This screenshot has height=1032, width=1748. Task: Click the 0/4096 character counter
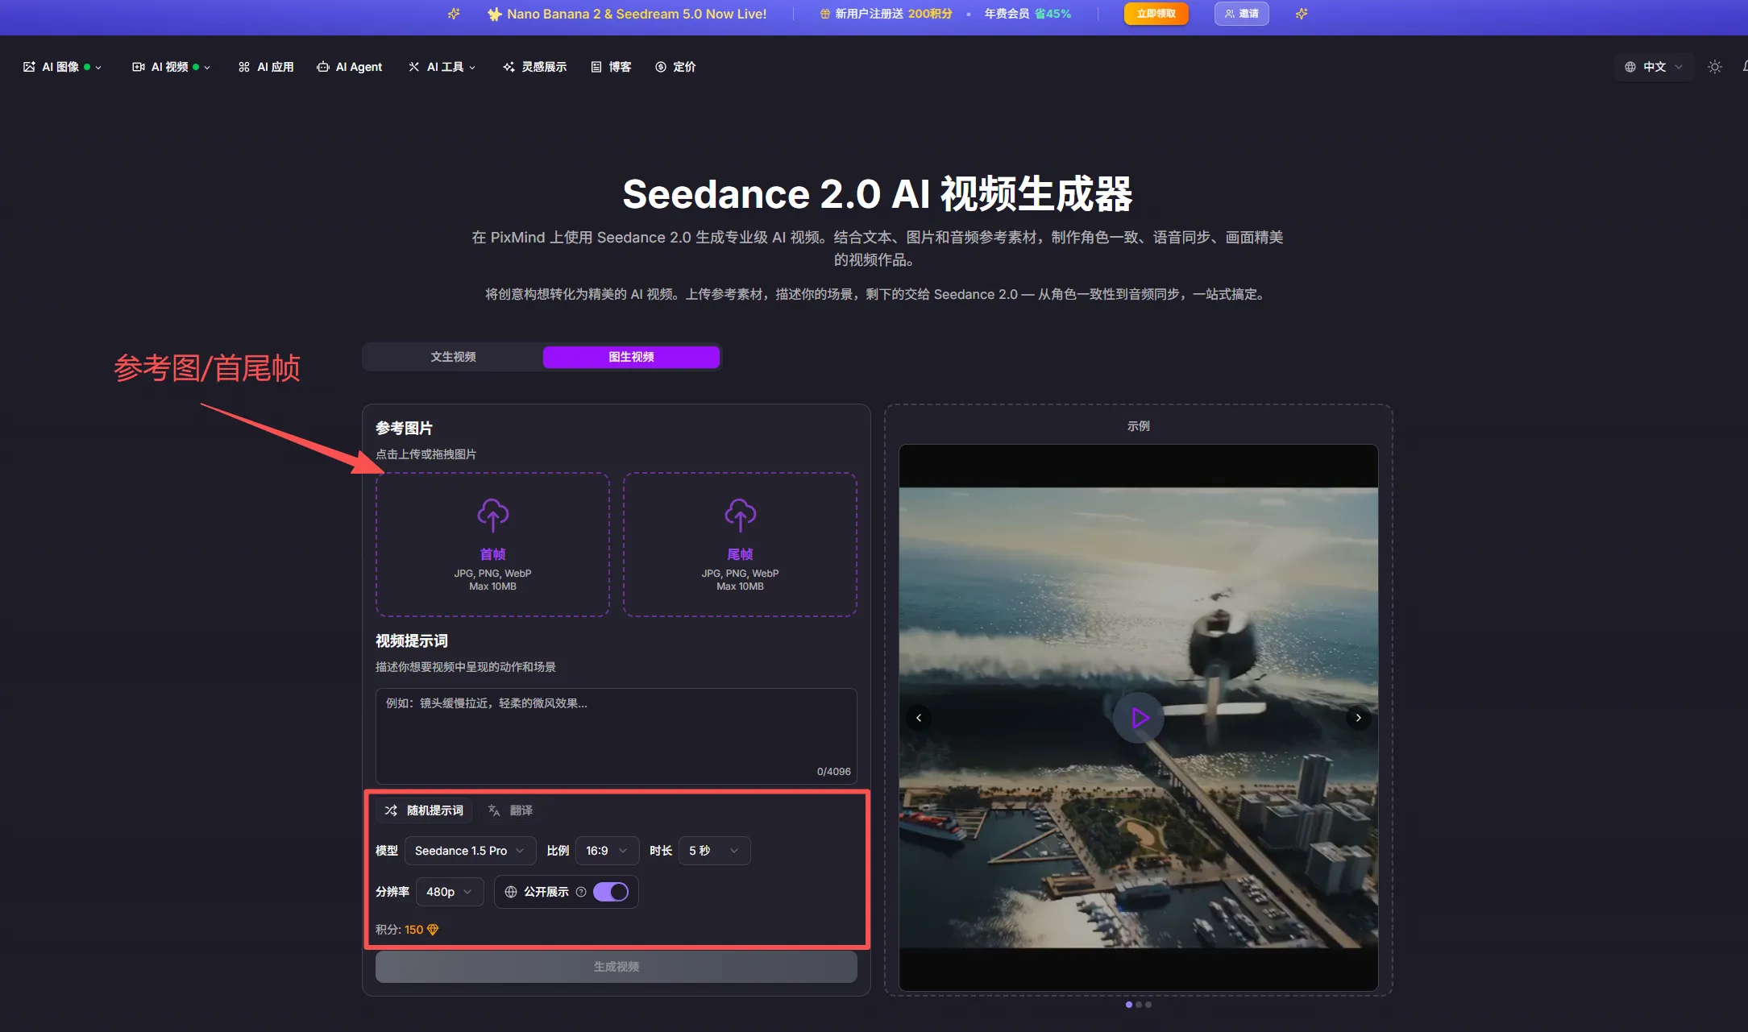click(x=833, y=772)
